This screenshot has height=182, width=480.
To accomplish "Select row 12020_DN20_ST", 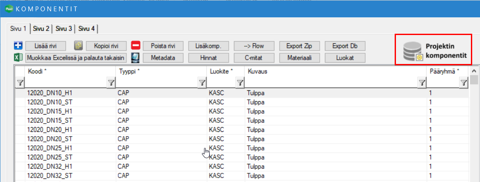I will pyautogui.click(x=242, y=139).
